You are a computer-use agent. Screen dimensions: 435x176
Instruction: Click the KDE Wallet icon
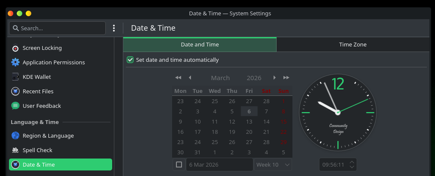[15, 77]
